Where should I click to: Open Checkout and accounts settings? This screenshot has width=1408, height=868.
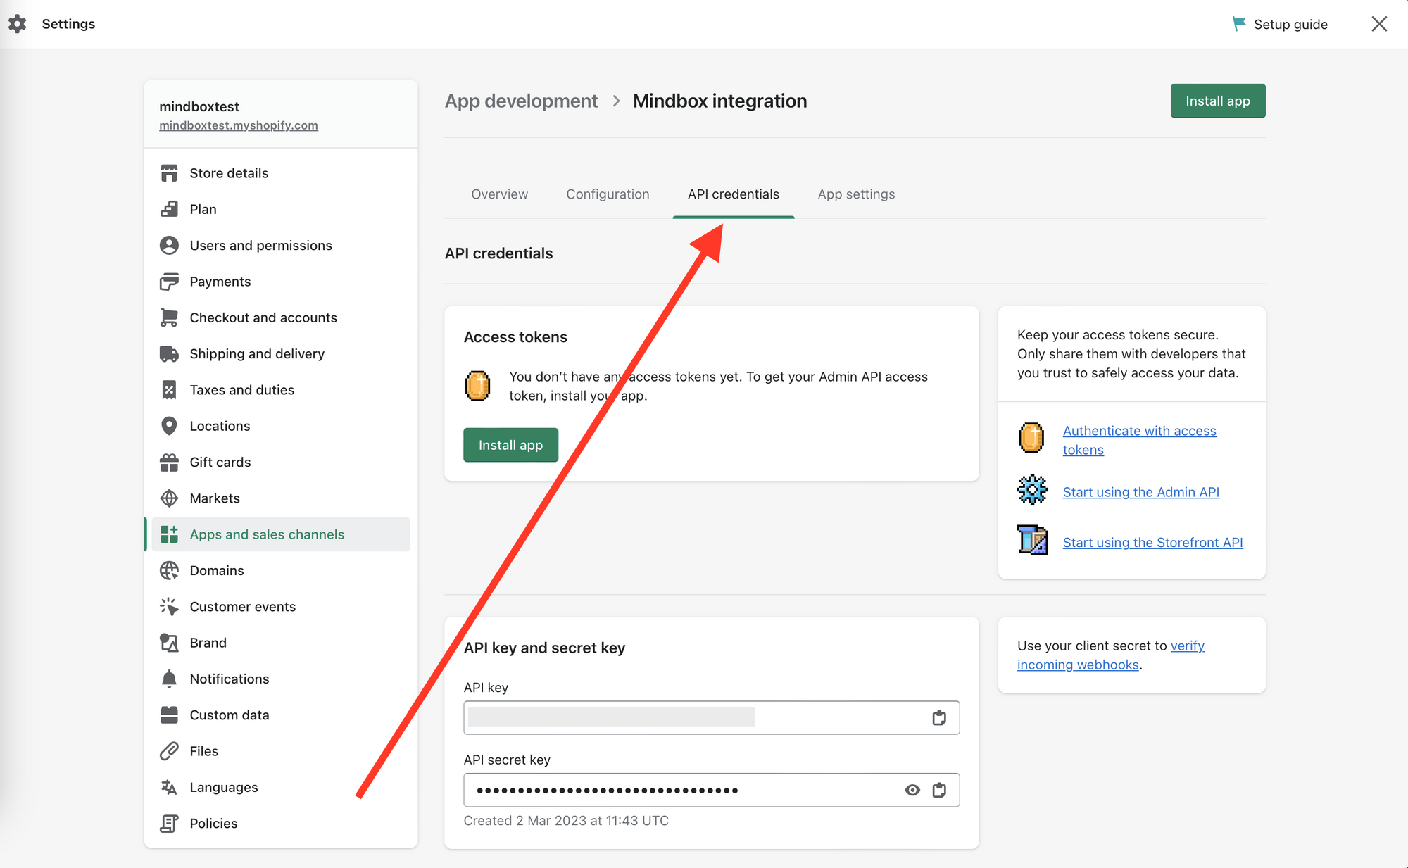pos(280,317)
